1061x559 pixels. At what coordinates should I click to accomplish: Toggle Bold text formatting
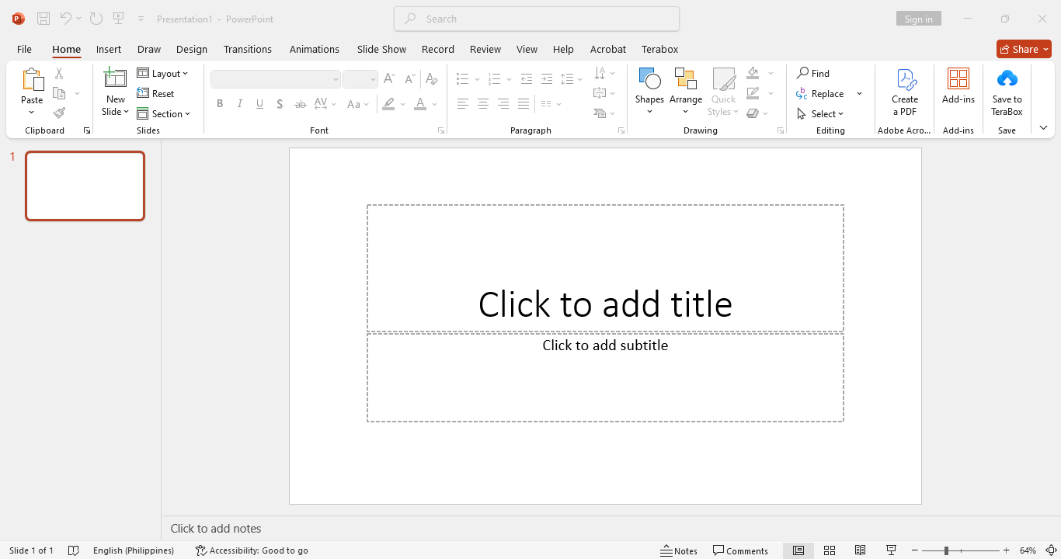pos(220,104)
